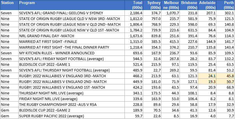The height and width of the screenshot is (119, 235).
Task: Select highlighted Perth cell showing 50.7
Action: pyautogui.click(x=226, y=82)
